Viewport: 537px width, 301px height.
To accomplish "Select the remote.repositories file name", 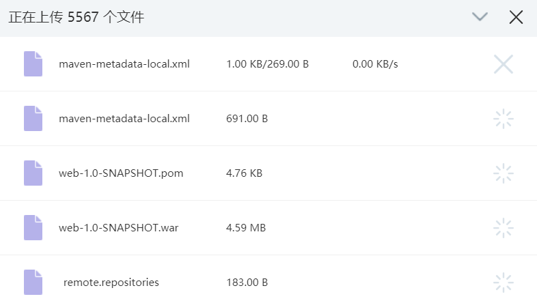I will click(111, 282).
